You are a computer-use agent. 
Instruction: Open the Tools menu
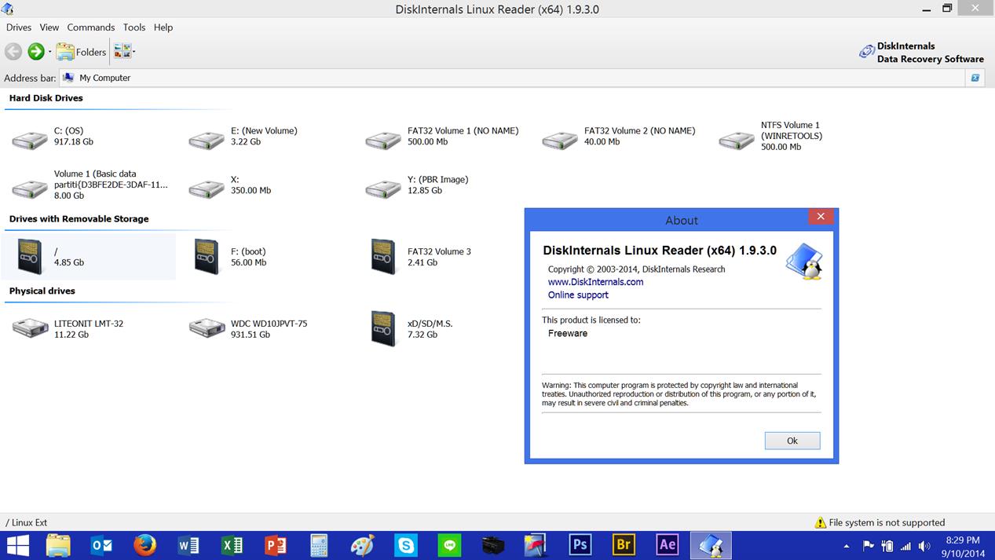pos(134,27)
